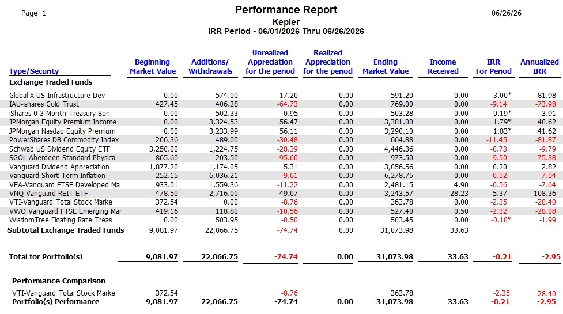Click Vanguard Dividend Appreciation security name

(59, 167)
